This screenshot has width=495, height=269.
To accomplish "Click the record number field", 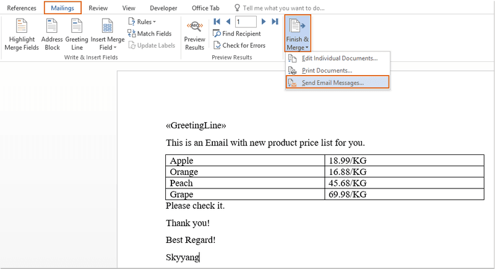I will pyautogui.click(x=246, y=22).
